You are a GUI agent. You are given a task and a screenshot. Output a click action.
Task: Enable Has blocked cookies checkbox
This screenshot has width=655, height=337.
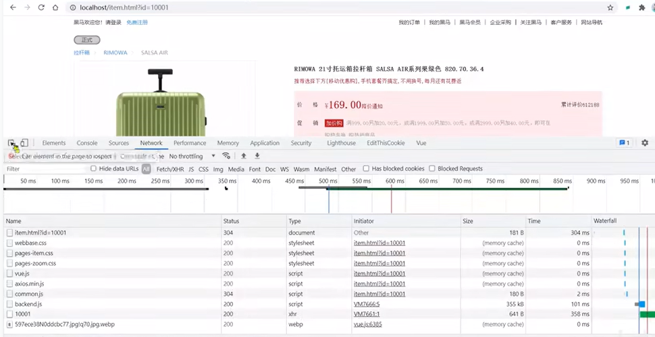pyautogui.click(x=366, y=168)
